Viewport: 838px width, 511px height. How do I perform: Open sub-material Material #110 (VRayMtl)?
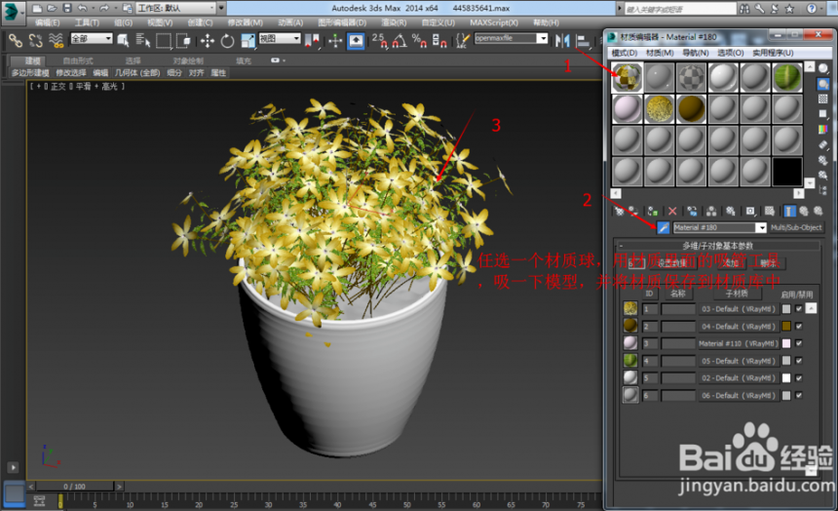pos(738,343)
